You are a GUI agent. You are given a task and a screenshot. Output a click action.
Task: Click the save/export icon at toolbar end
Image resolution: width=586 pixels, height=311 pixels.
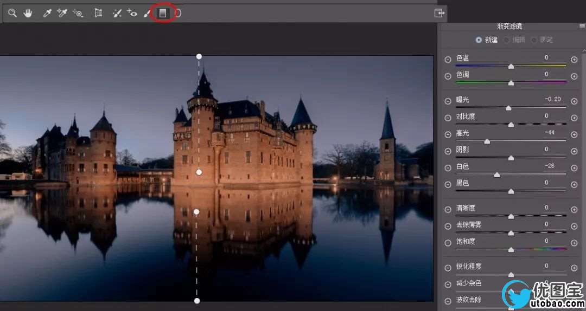(x=439, y=13)
